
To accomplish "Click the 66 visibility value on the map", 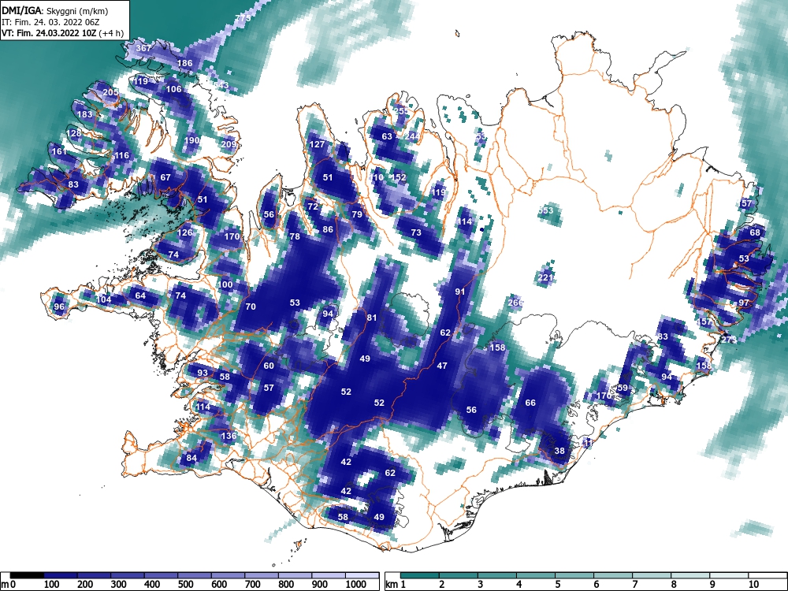I will tap(530, 403).
